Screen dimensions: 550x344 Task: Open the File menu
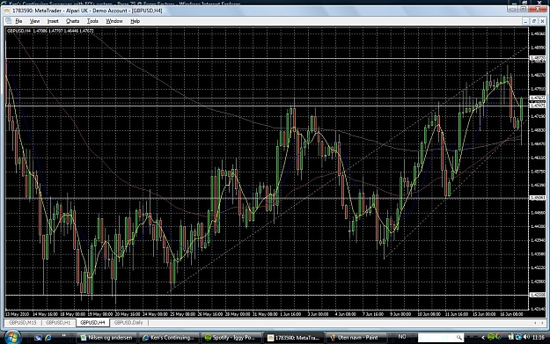click(x=18, y=21)
